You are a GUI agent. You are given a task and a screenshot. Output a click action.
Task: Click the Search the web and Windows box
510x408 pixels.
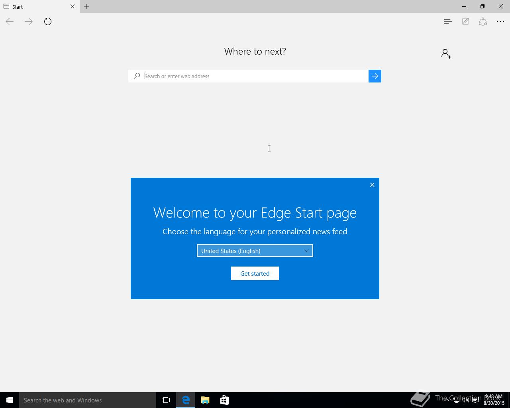point(88,400)
